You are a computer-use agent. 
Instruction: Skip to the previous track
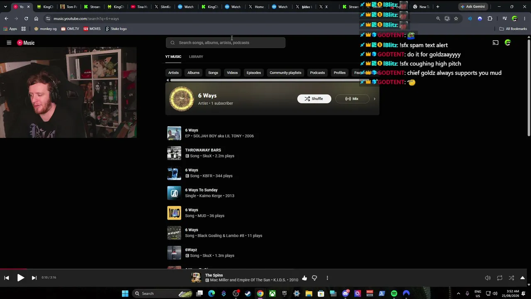coord(7,278)
